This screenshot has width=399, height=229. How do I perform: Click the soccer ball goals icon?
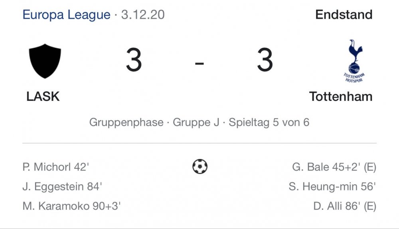point(200,166)
